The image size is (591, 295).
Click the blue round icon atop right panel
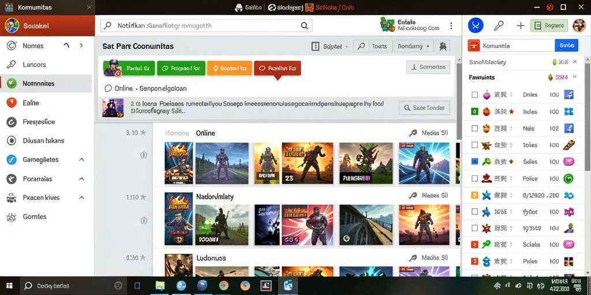coord(476,25)
